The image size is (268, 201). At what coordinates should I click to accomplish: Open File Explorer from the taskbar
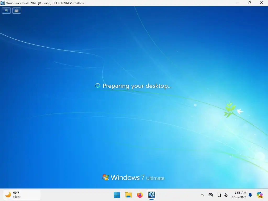pyautogui.click(x=128, y=195)
